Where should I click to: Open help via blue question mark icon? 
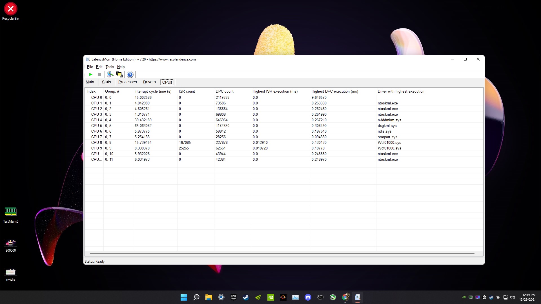click(130, 75)
